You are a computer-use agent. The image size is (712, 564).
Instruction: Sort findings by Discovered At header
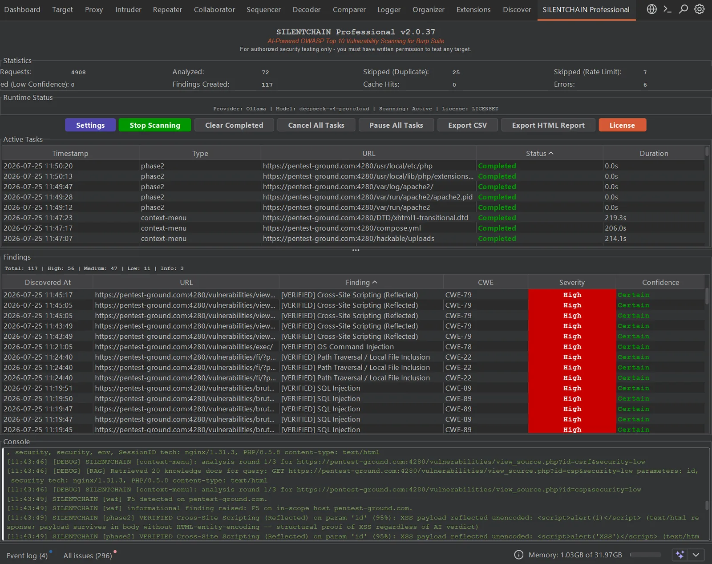48,282
